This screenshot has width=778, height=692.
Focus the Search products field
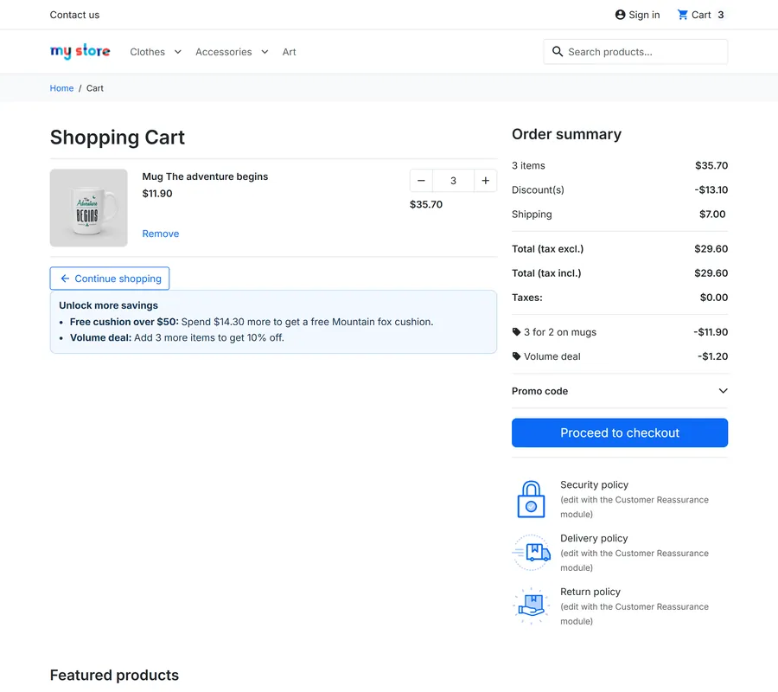[635, 52]
